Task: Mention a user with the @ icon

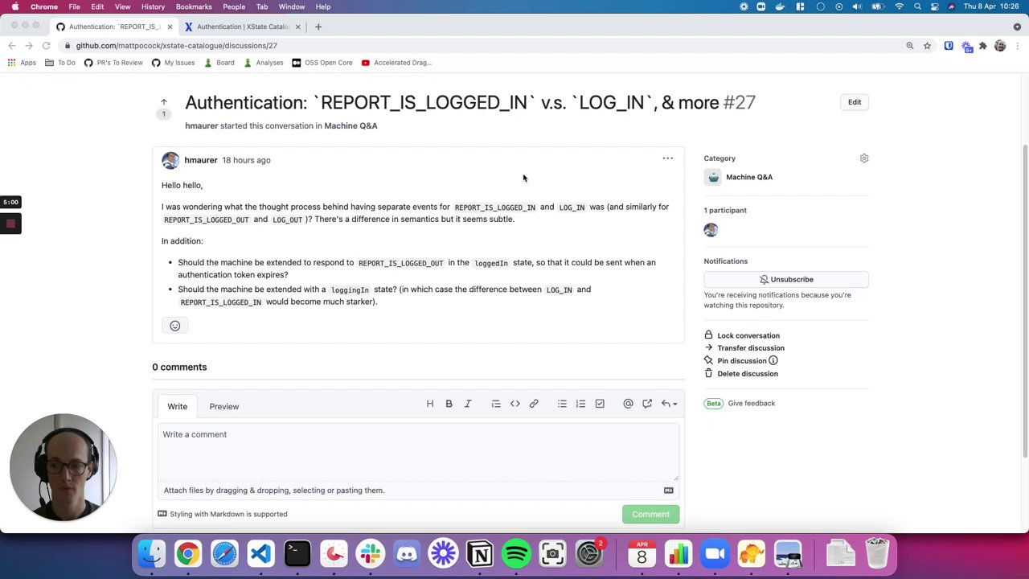Action: tap(628, 404)
